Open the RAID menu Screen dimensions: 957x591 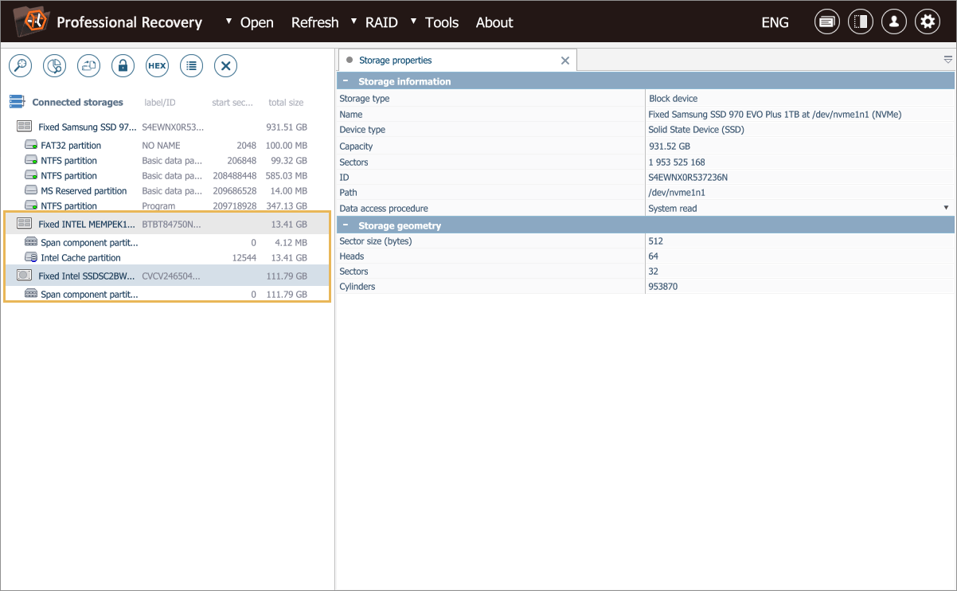point(381,22)
